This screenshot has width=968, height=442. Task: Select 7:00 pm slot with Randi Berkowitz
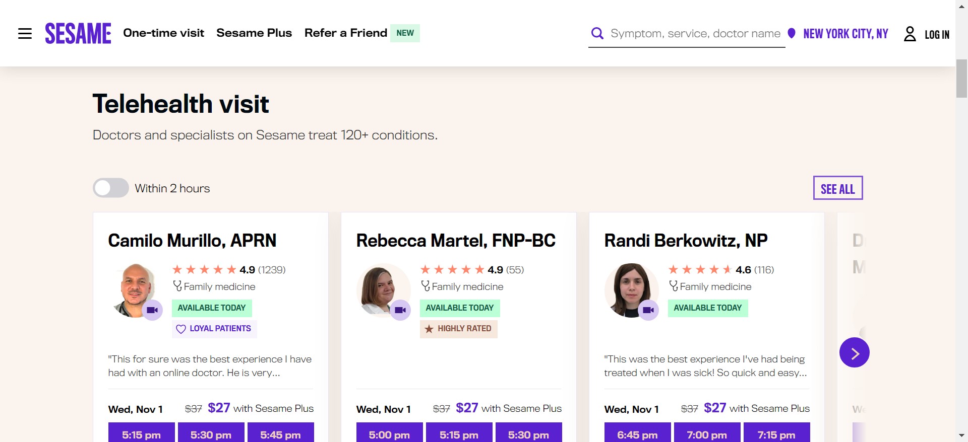[707, 434]
